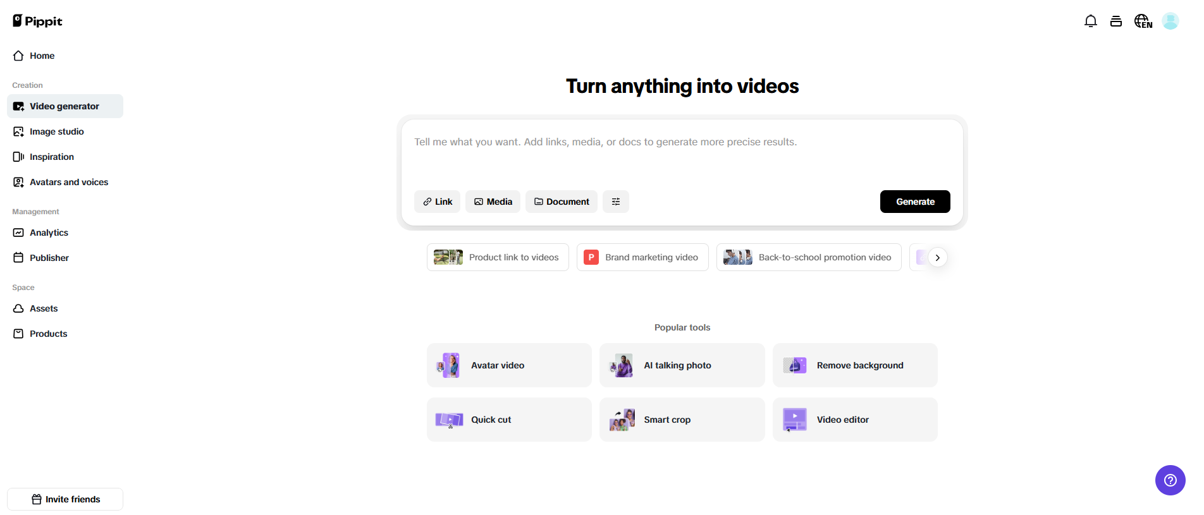Open Image studio

pos(65,131)
